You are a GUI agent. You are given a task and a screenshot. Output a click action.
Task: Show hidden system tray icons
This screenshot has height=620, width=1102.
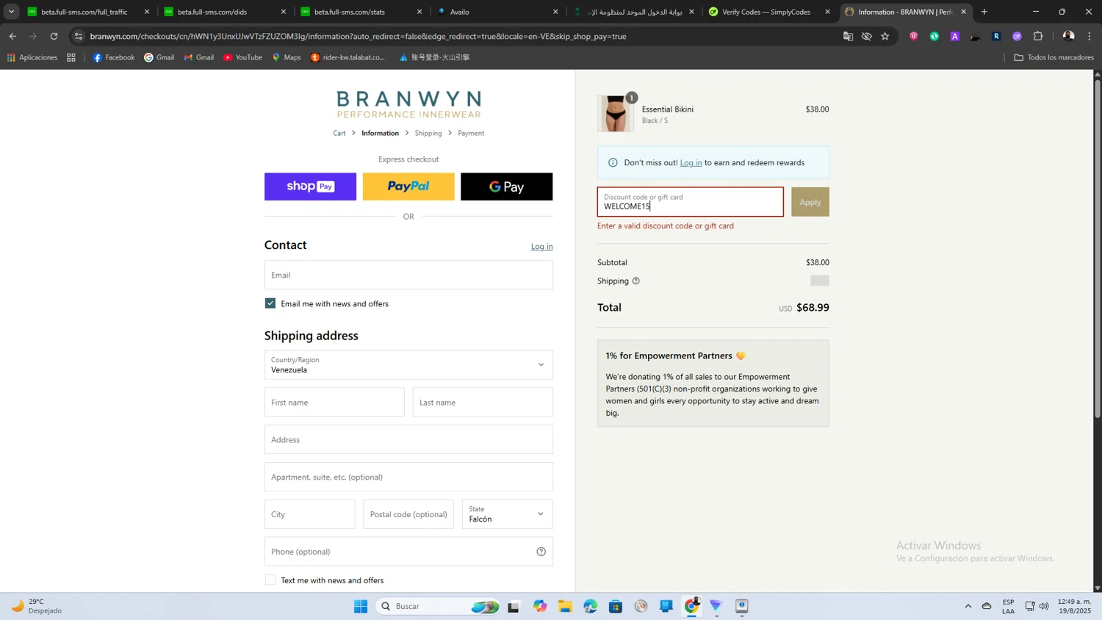[x=968, y=606]
